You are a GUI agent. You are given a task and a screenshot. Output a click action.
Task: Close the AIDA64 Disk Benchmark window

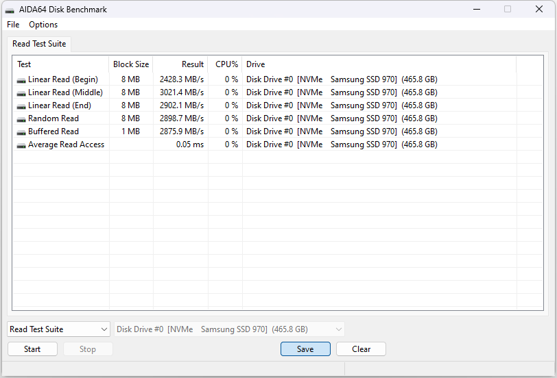(x=539, y=9)
